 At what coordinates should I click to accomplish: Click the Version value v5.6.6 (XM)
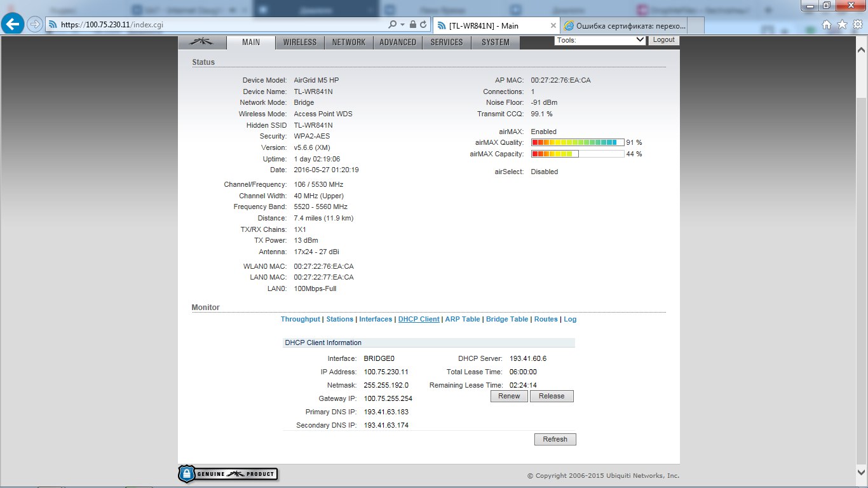(312, 147)
